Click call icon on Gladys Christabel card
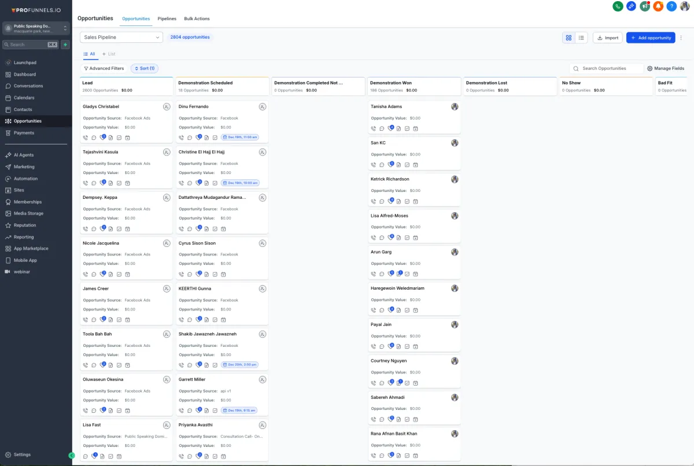The image size is (694, 466). pyautogui.click(x=86, y=138)
